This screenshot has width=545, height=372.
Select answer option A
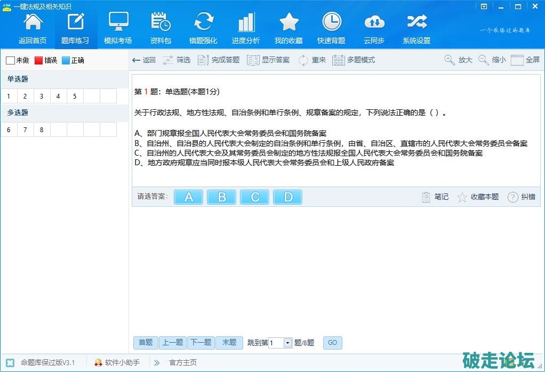(x=188, y=197)
